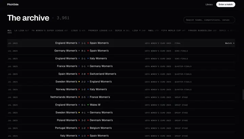The height and width of the screenshot is (139, 244).
Task: Open Netherlands Women's 2-5 France Women's match
Action: point(121,97)
